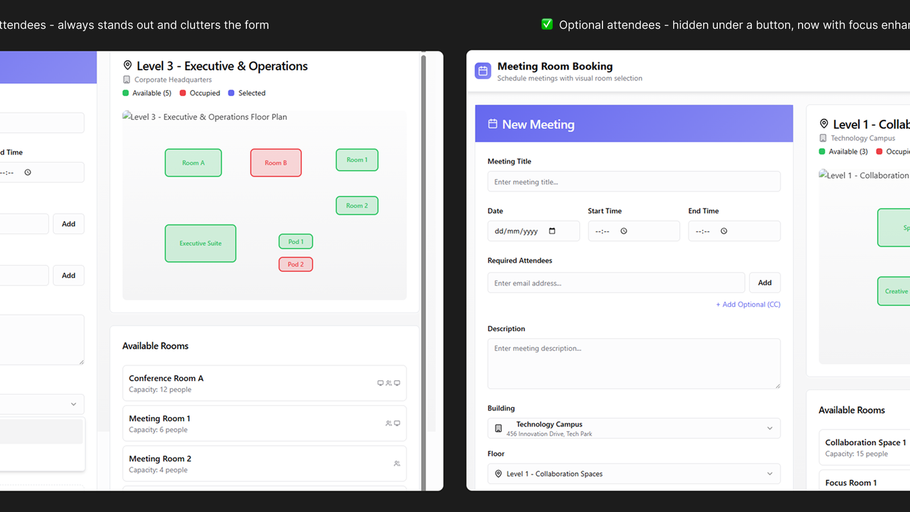Screen dimensions: 910x512
Task: Click the + Add Optional (CC) link
Action: (x=748, y=304)
